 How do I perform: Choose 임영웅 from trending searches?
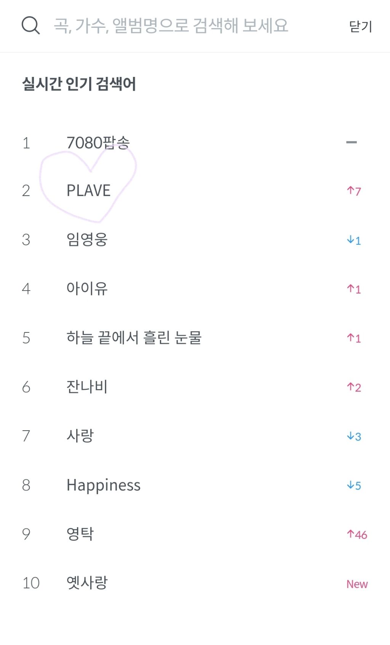point(87,240)
